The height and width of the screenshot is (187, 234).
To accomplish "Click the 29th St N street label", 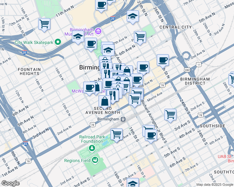I will point(207,29).
